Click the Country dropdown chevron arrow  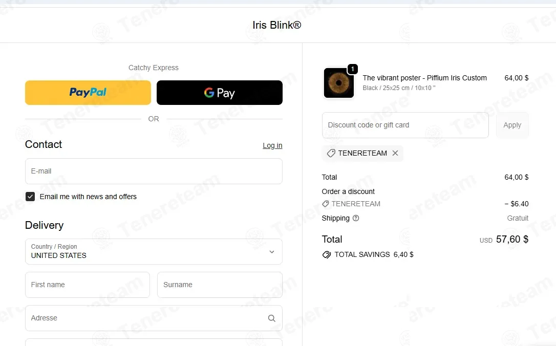click(x=272, y=252)
